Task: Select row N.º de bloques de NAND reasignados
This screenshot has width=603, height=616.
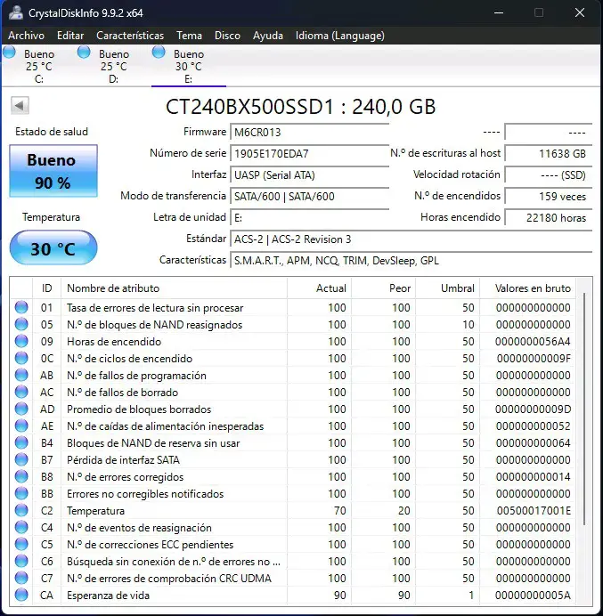Action: click(x=293, y=325)
